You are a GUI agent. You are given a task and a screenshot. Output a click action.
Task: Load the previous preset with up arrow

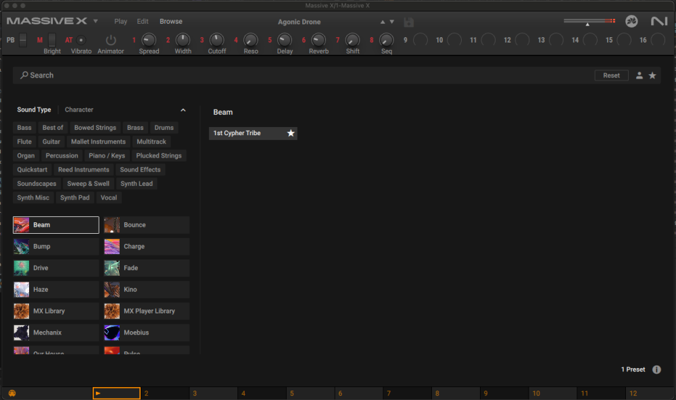[x=383, y=22]
